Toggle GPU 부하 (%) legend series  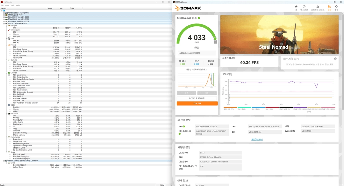pos(272,108)
